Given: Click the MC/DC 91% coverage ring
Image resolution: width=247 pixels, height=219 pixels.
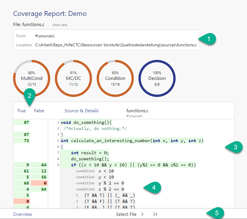Looking at the screenshot, I should point(73,78).
